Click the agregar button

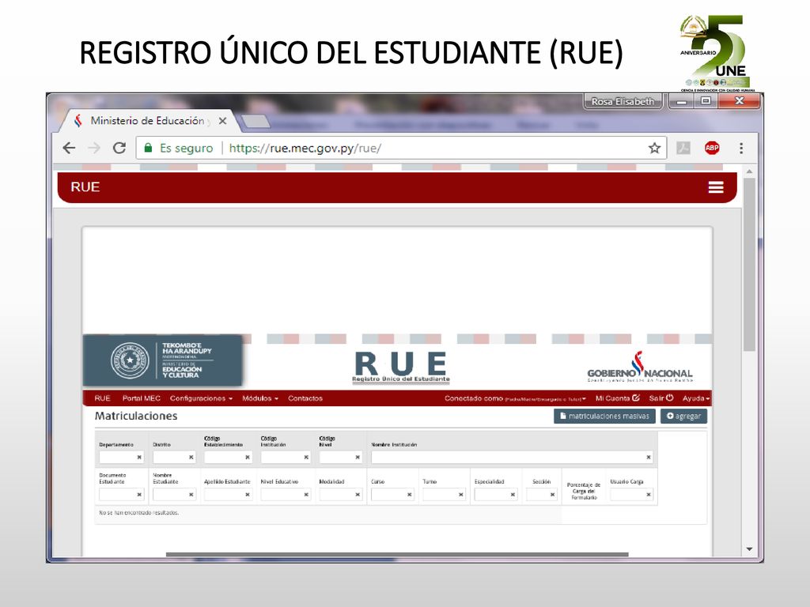683,416
